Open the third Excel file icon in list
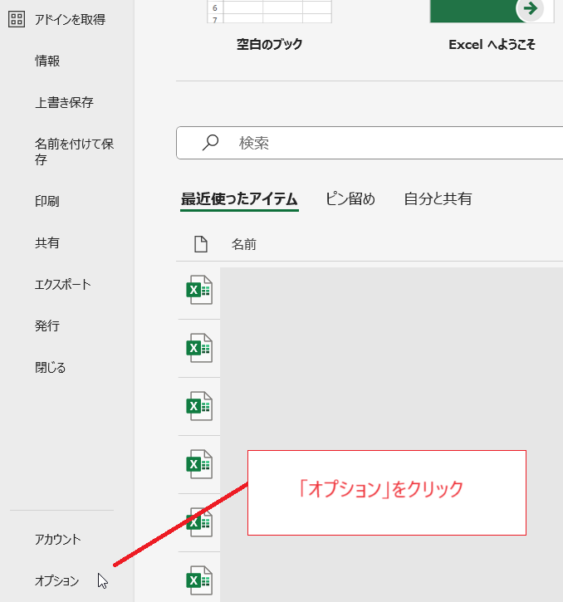Image resolution: width=563 pixels, height=602 pixels. [x=199, y=406]
